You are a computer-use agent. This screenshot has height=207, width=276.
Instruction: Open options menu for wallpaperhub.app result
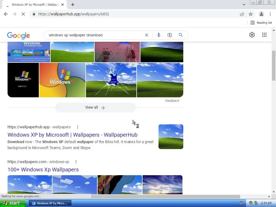(x=77, y=127)
